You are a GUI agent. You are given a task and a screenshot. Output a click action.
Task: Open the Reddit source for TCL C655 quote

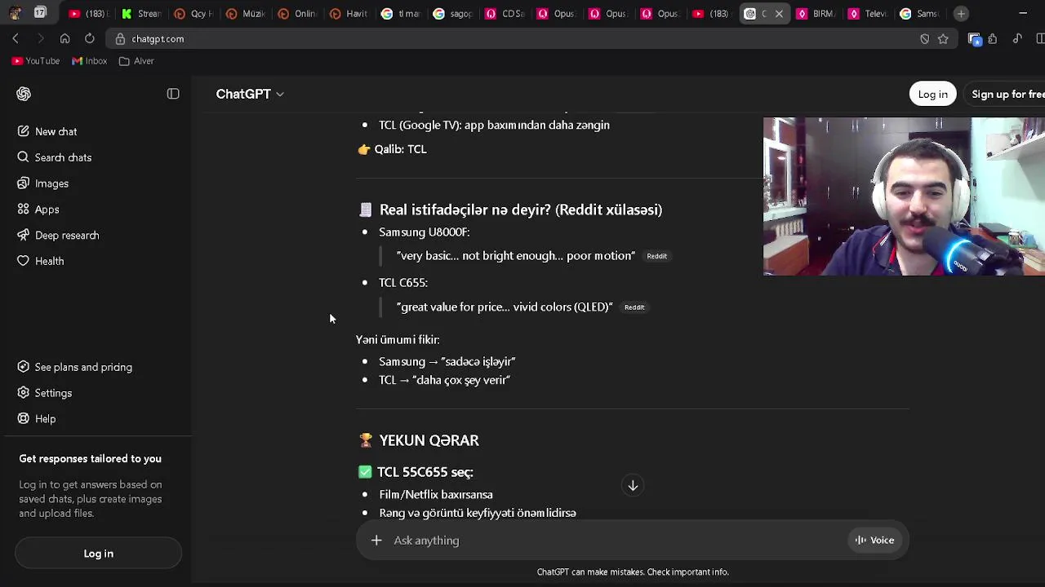click(x=634, y=307)
